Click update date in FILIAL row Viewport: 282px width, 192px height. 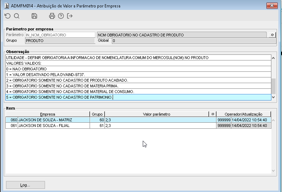click(251, 126)
